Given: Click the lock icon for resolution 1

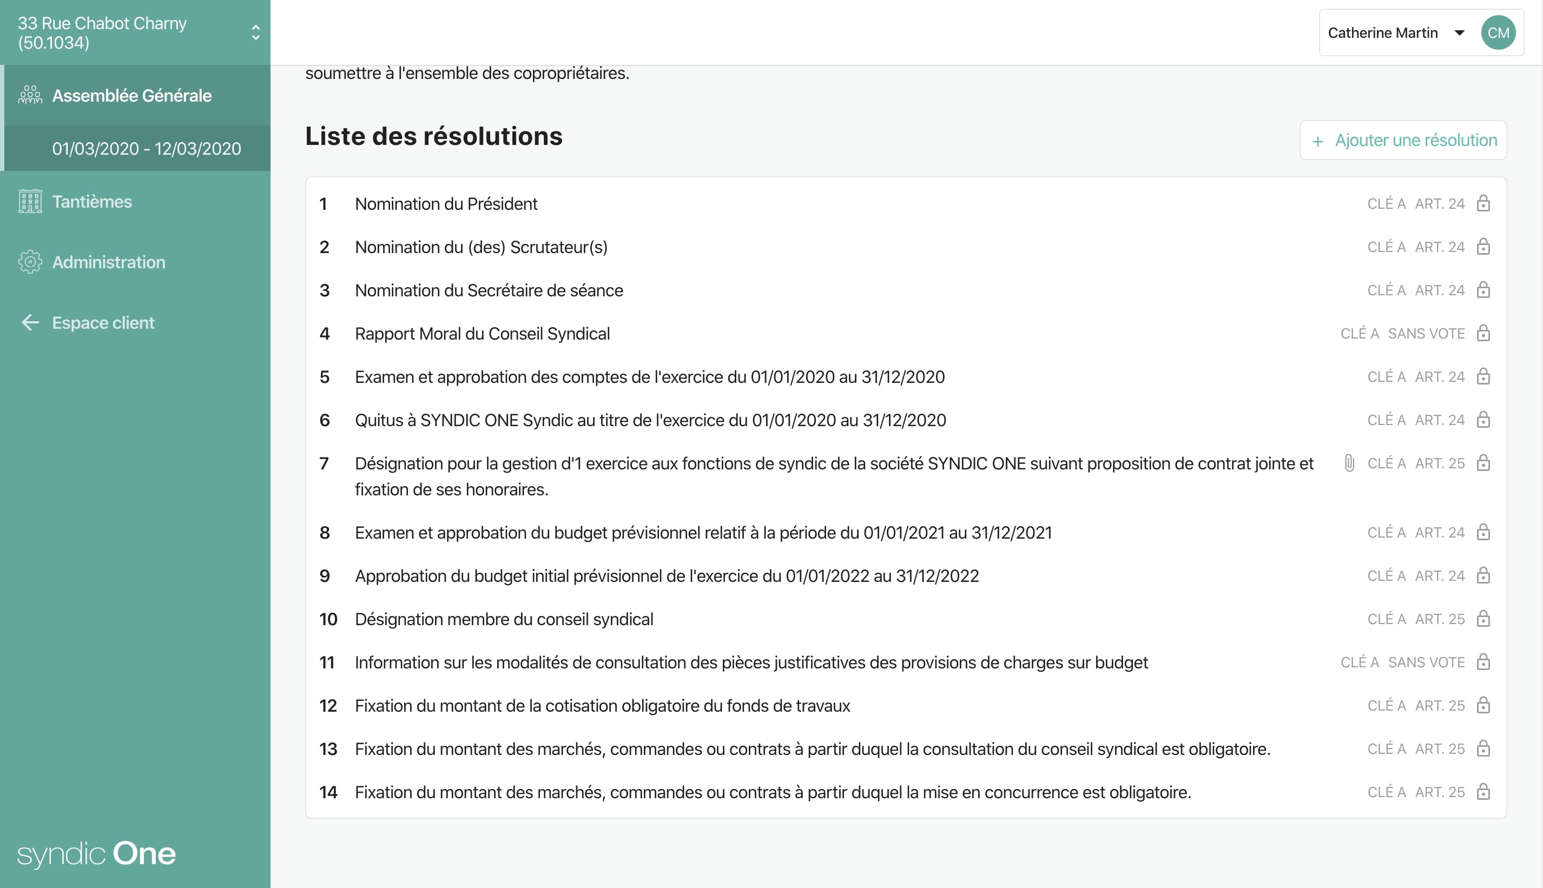Looking at the screenshot, I should point(1483,204).
